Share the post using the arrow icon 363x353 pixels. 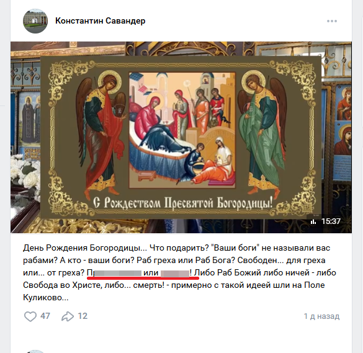pyautogui.click(x=68, y=316)
